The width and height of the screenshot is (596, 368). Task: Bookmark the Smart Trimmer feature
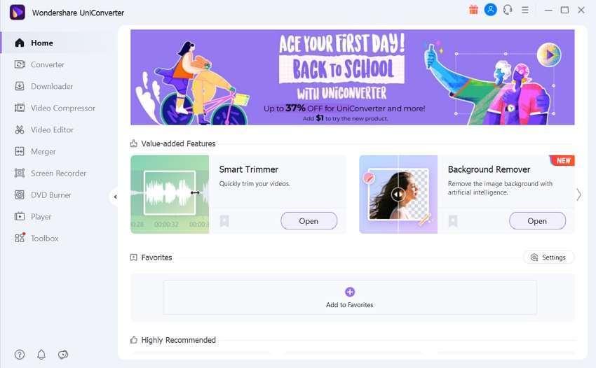click(224, 221)
